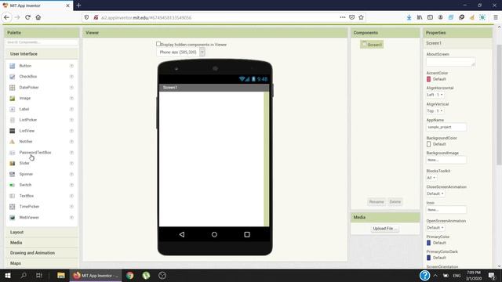Open help for Label component

(x=71, y=110)
